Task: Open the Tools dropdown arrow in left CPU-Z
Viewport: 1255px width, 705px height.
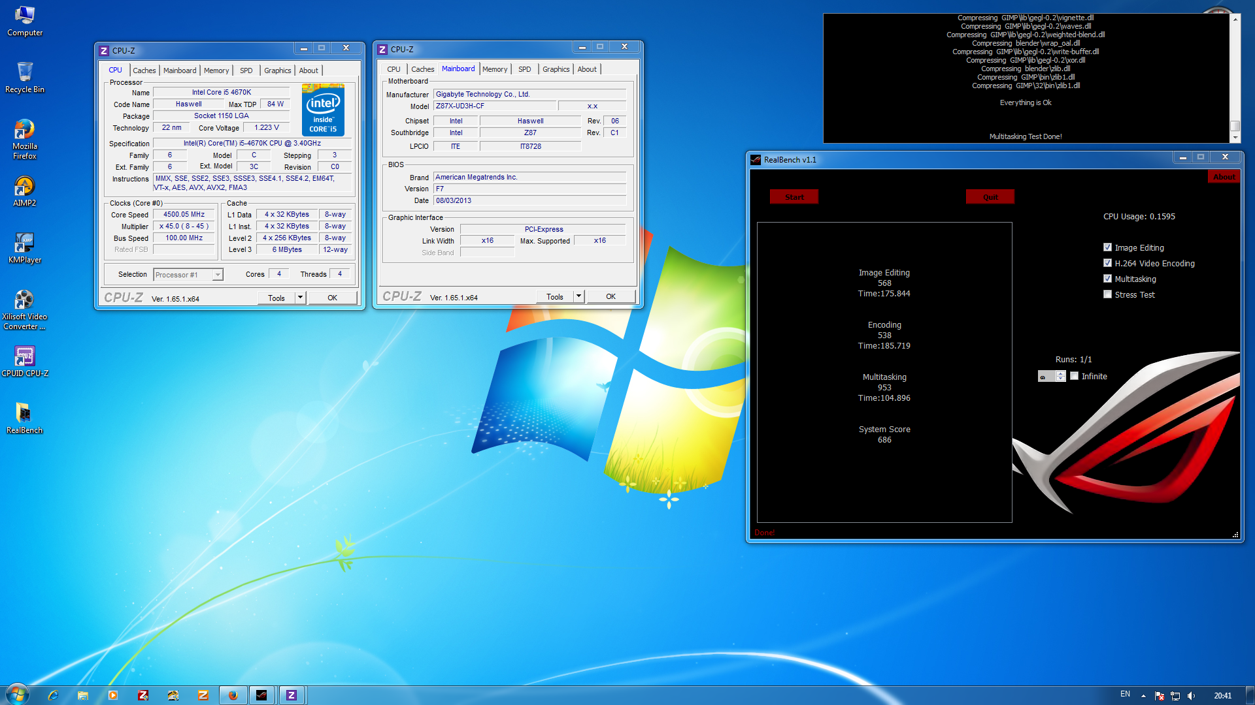Action: coord(300,298)
